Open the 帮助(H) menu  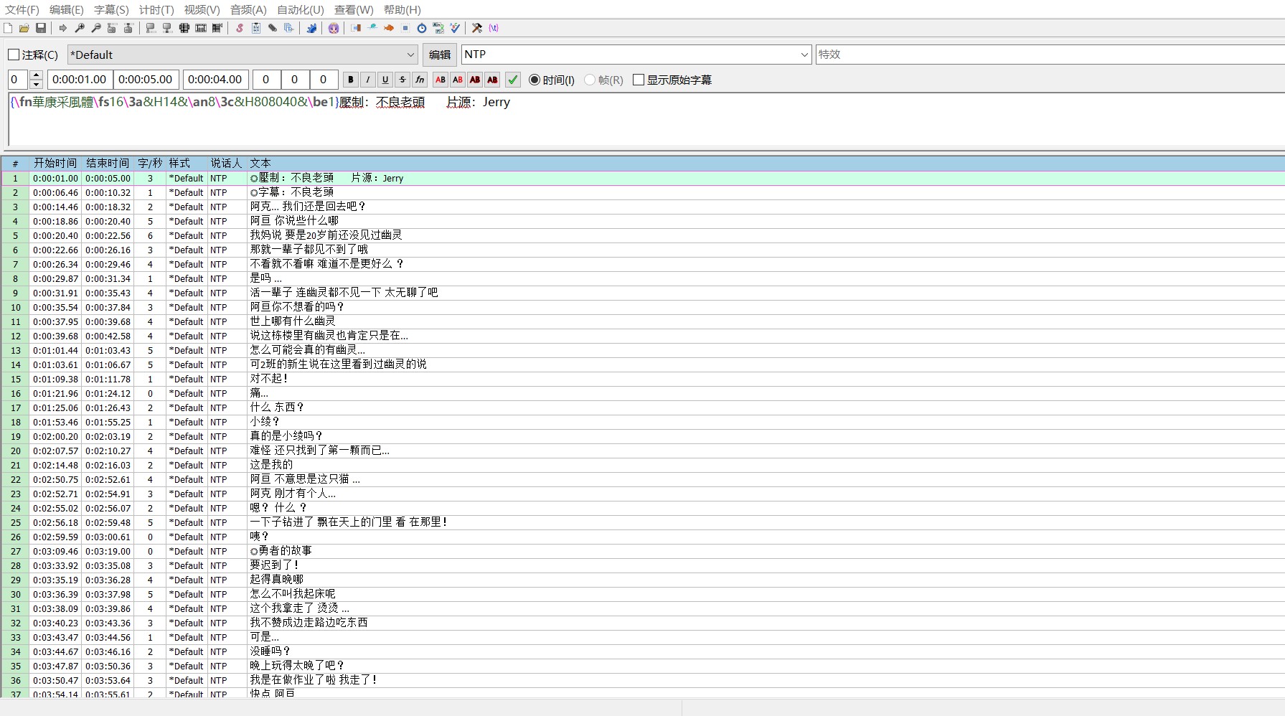403,9
